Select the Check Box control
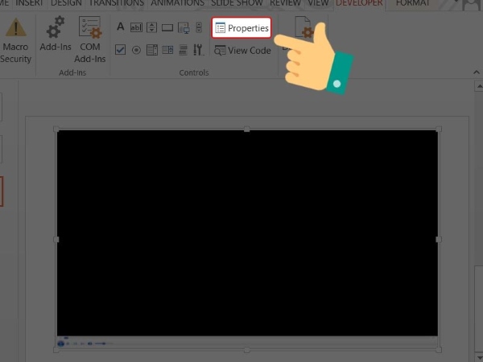Viewport: 483px width, 362px height. click(x=121, y=50)
